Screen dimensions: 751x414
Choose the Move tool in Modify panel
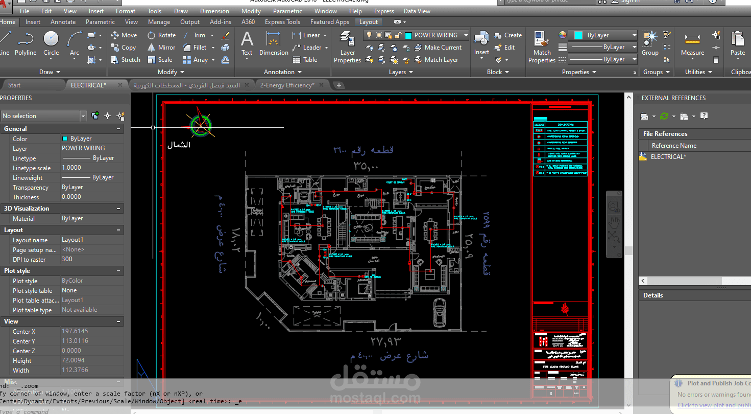(x=124, y=35)
